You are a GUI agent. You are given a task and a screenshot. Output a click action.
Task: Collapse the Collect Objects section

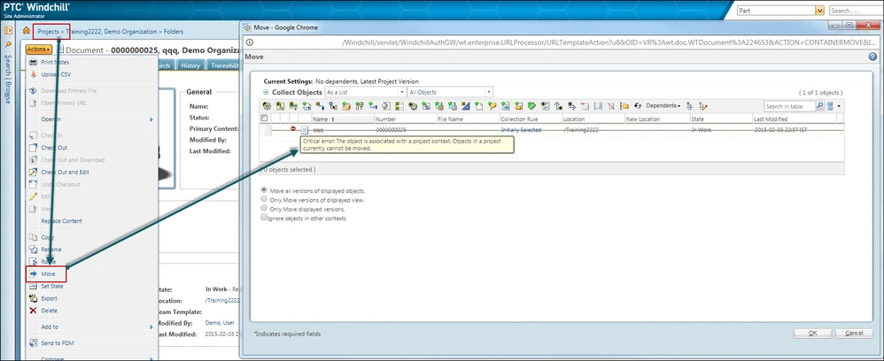click(266, 92)
